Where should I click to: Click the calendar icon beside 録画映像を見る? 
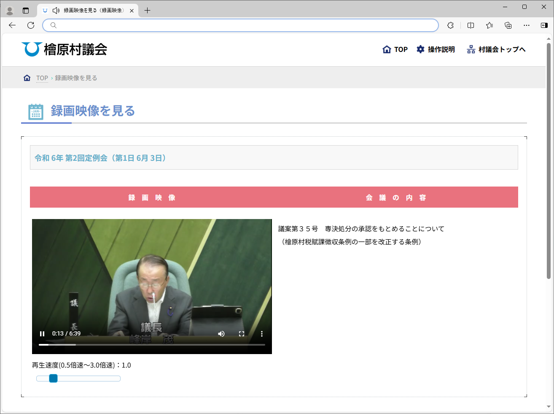pos(36,112)
